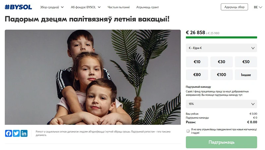Choose the €30 donation amount
265x150 pixels.
point(221,62)
